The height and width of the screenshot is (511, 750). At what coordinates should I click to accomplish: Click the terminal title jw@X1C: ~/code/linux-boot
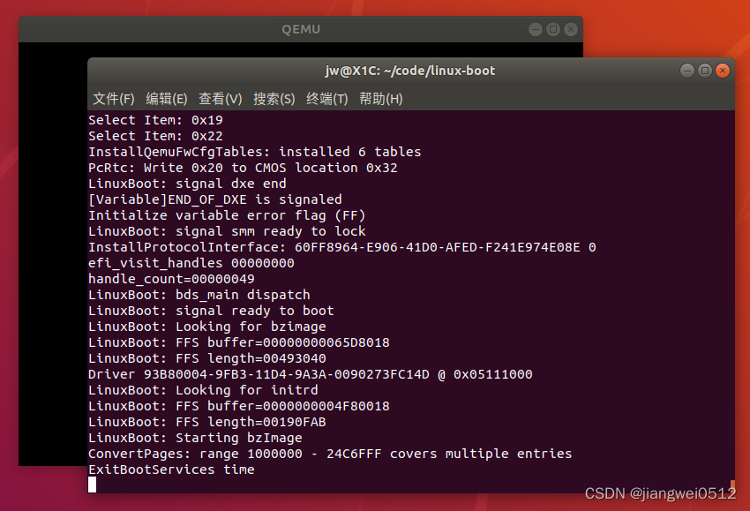click(x=410, y=71)
